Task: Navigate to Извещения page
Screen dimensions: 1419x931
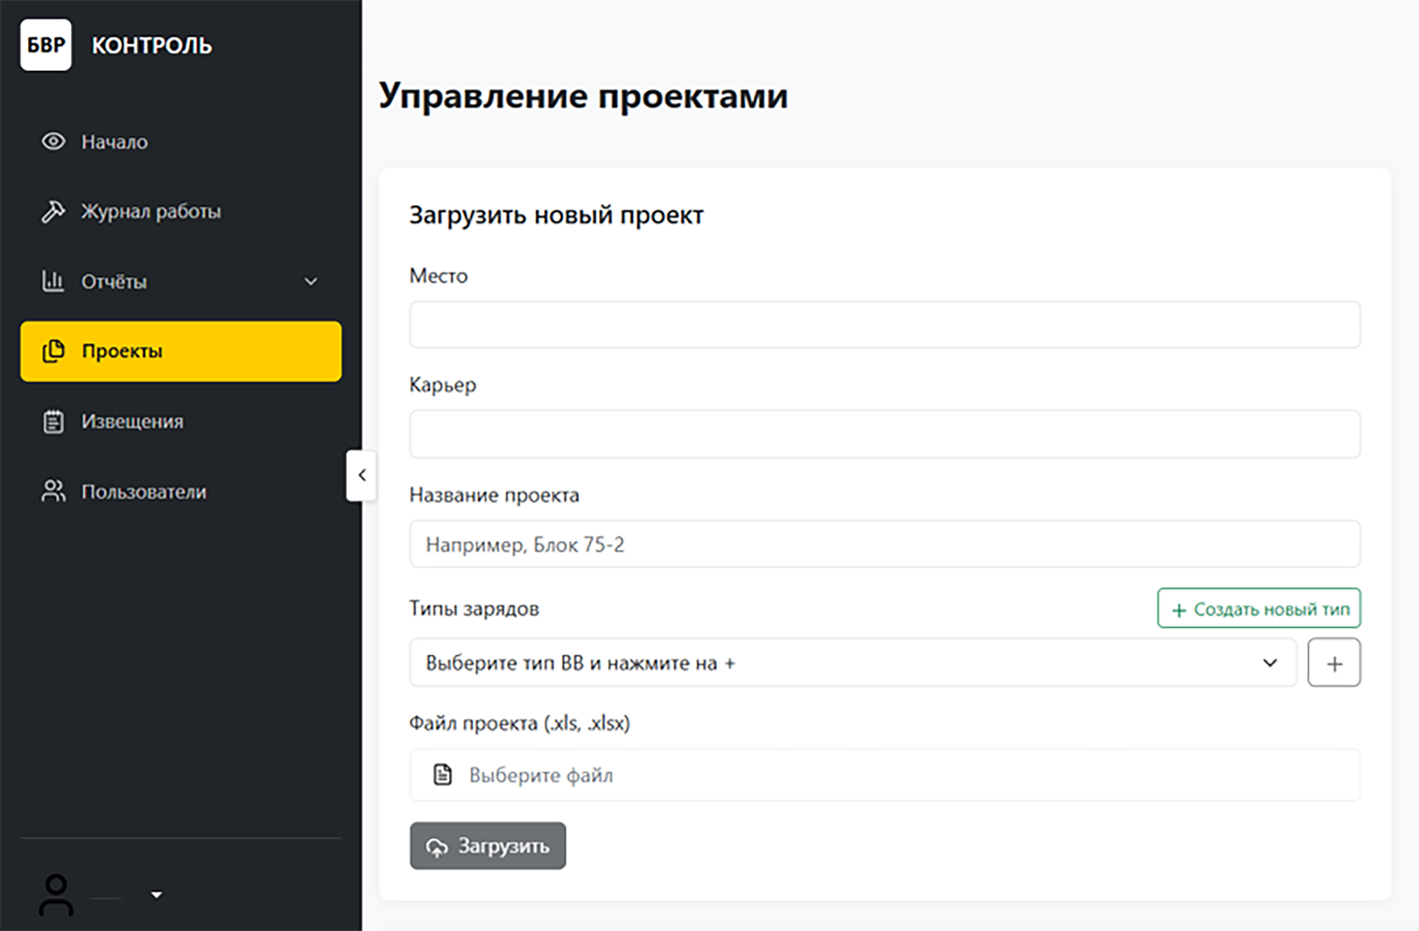Action: tap(133, 422)
